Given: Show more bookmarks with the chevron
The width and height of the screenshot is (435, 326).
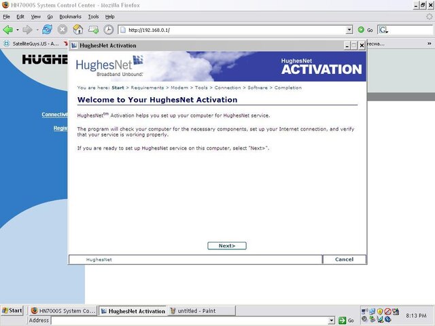Looking at the screenshot, I should click(429, 43).
